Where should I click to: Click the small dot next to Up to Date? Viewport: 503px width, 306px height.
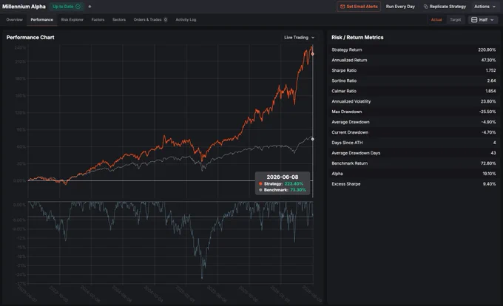point(90,7)
